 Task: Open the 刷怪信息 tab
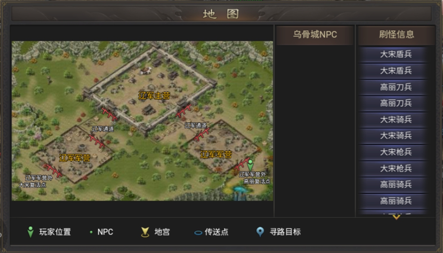(x=396, y=35)
